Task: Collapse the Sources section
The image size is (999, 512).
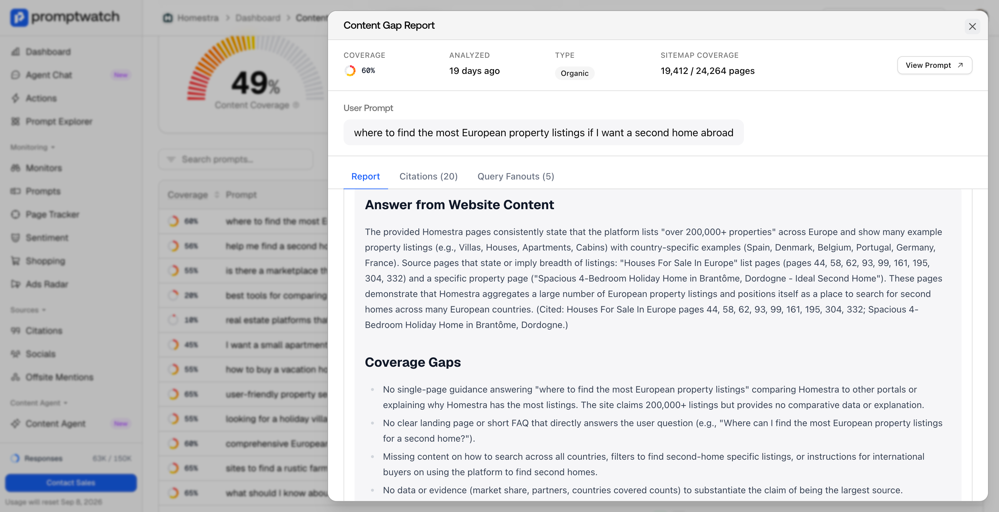Action: pos(28,310)
